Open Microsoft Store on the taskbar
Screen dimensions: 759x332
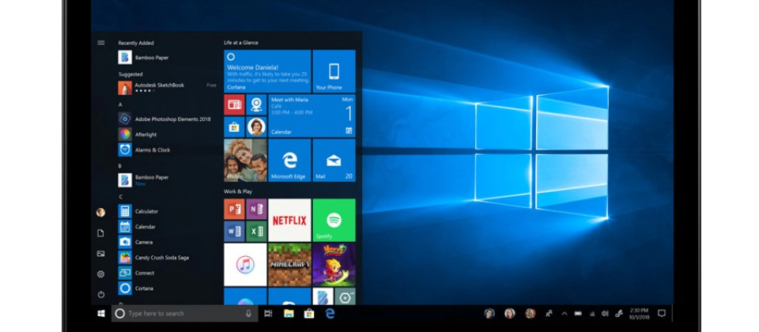(309, 314)
